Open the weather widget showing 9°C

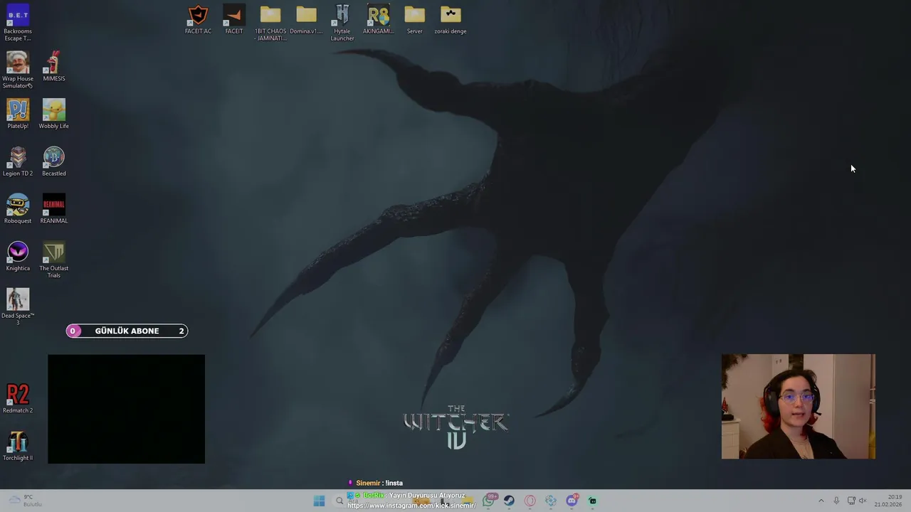pos(24,501)
